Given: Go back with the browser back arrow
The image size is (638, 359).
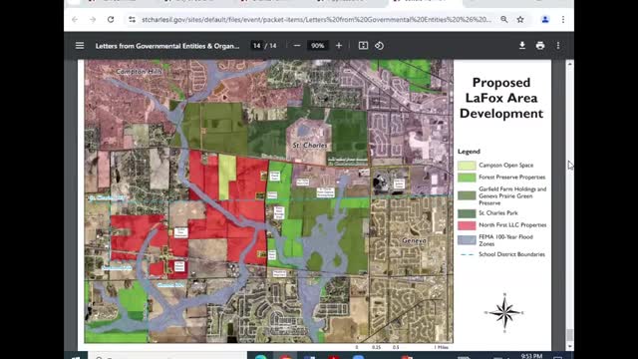Looking at the screenshot, I should 75,20.
